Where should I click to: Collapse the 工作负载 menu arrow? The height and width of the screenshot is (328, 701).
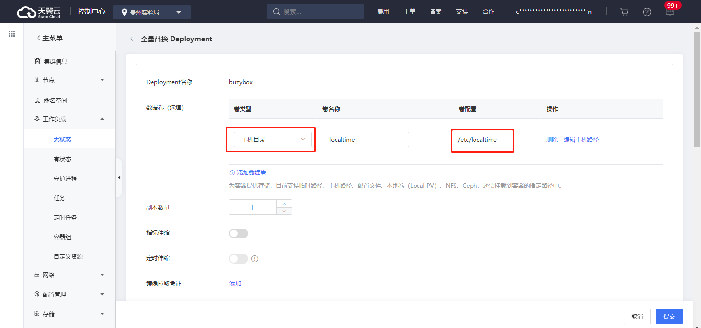[x=102, y=119]
